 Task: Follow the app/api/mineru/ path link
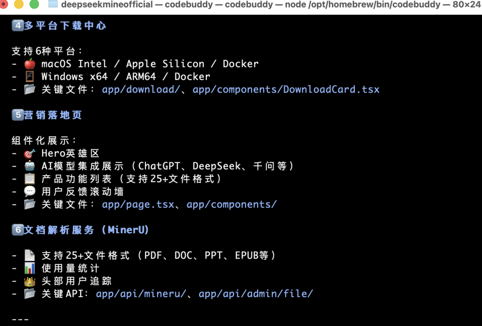(141, 294)
